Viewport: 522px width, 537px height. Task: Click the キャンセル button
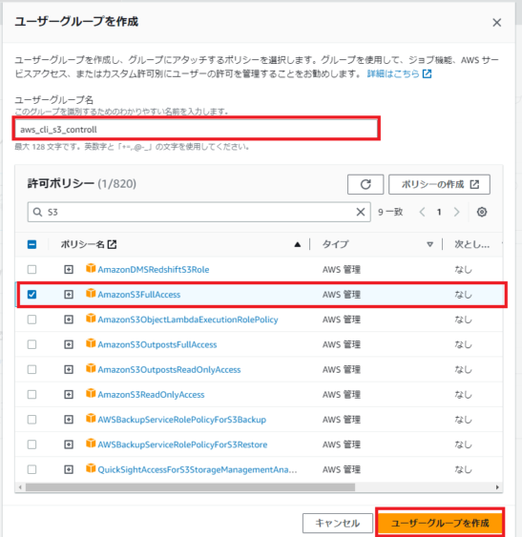click(338, 523)
